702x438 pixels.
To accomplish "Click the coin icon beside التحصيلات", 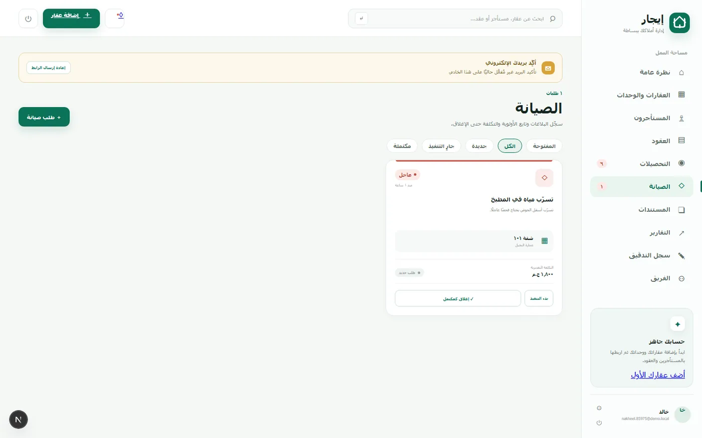I will (681, 163).
